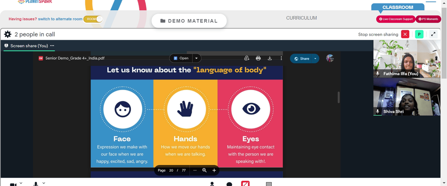Open the chat bubble icon
This screenshot has width=447, height=186.
(229, 184)
